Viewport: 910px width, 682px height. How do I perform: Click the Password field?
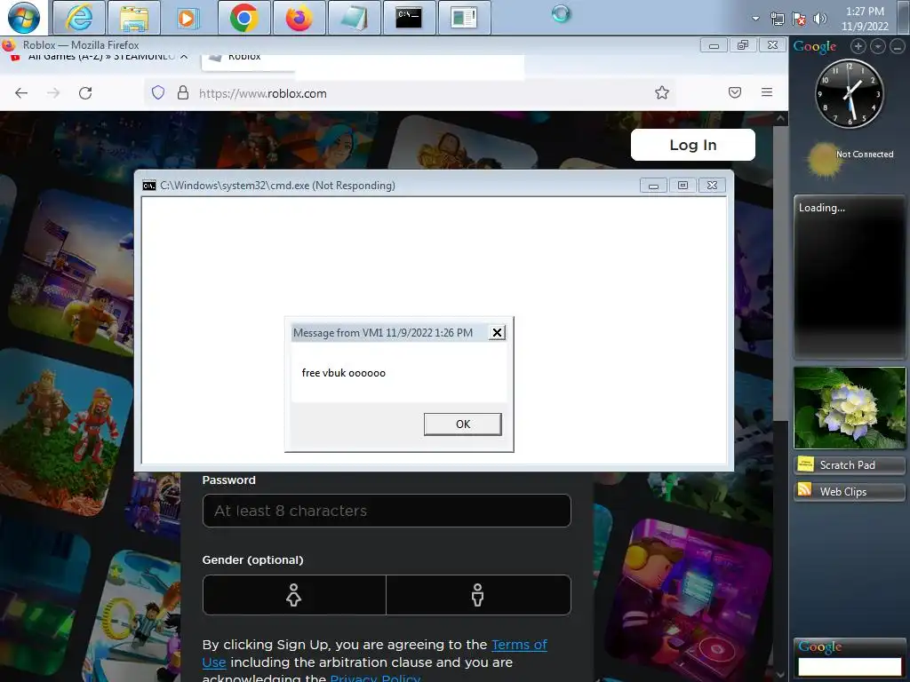pos(387,511)
